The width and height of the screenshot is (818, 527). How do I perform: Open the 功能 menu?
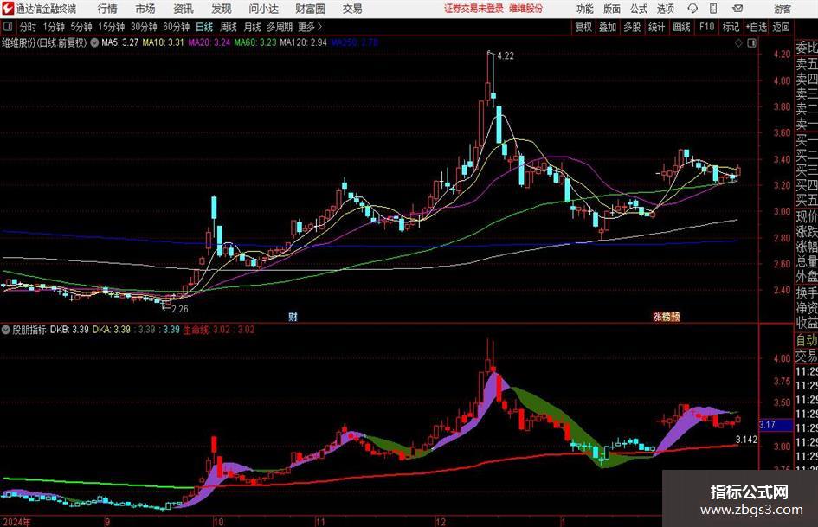point(585,9)
